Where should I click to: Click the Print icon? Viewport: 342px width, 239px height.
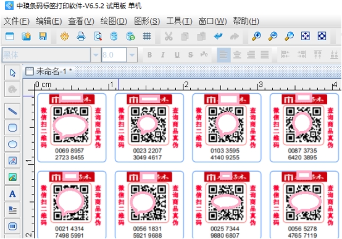click(x=81, y=36)
